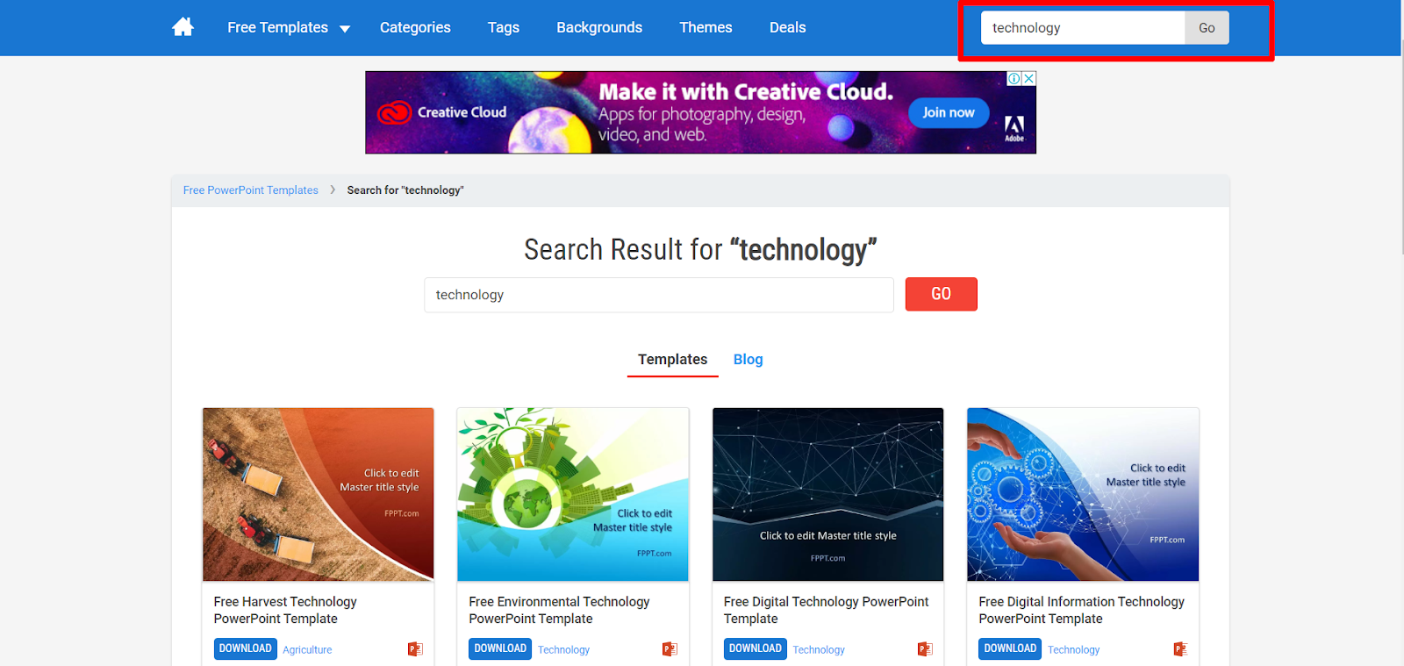The width and height of the screenshot is (1404, 666).
Task: Download the Harvest Technology template
Action: [246, 648]
